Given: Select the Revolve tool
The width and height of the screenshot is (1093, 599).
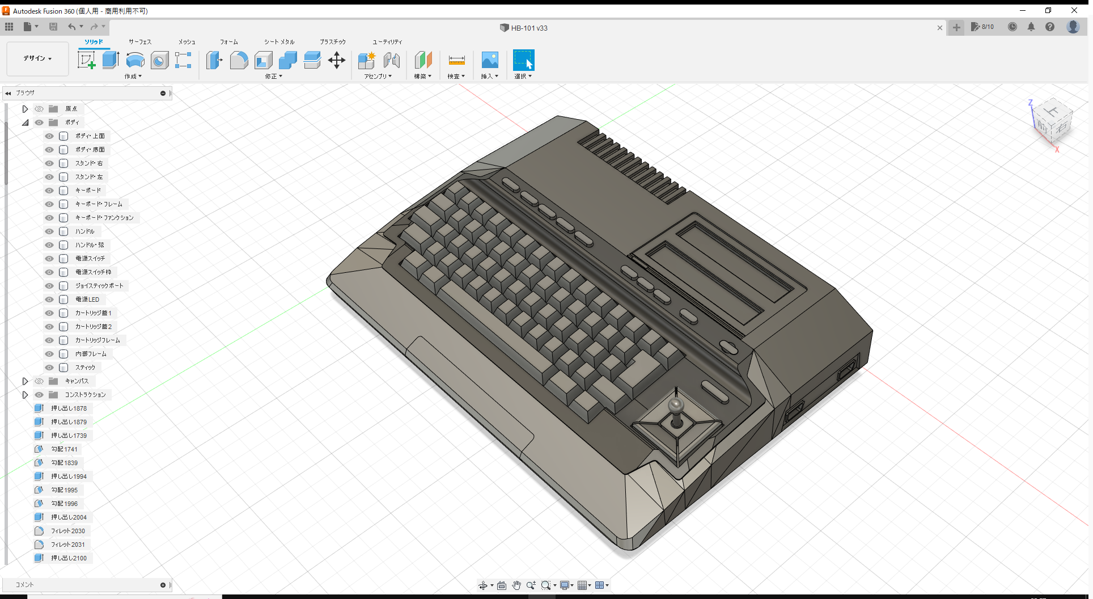Looking at the screenshot, I should [x=135, y=60].
